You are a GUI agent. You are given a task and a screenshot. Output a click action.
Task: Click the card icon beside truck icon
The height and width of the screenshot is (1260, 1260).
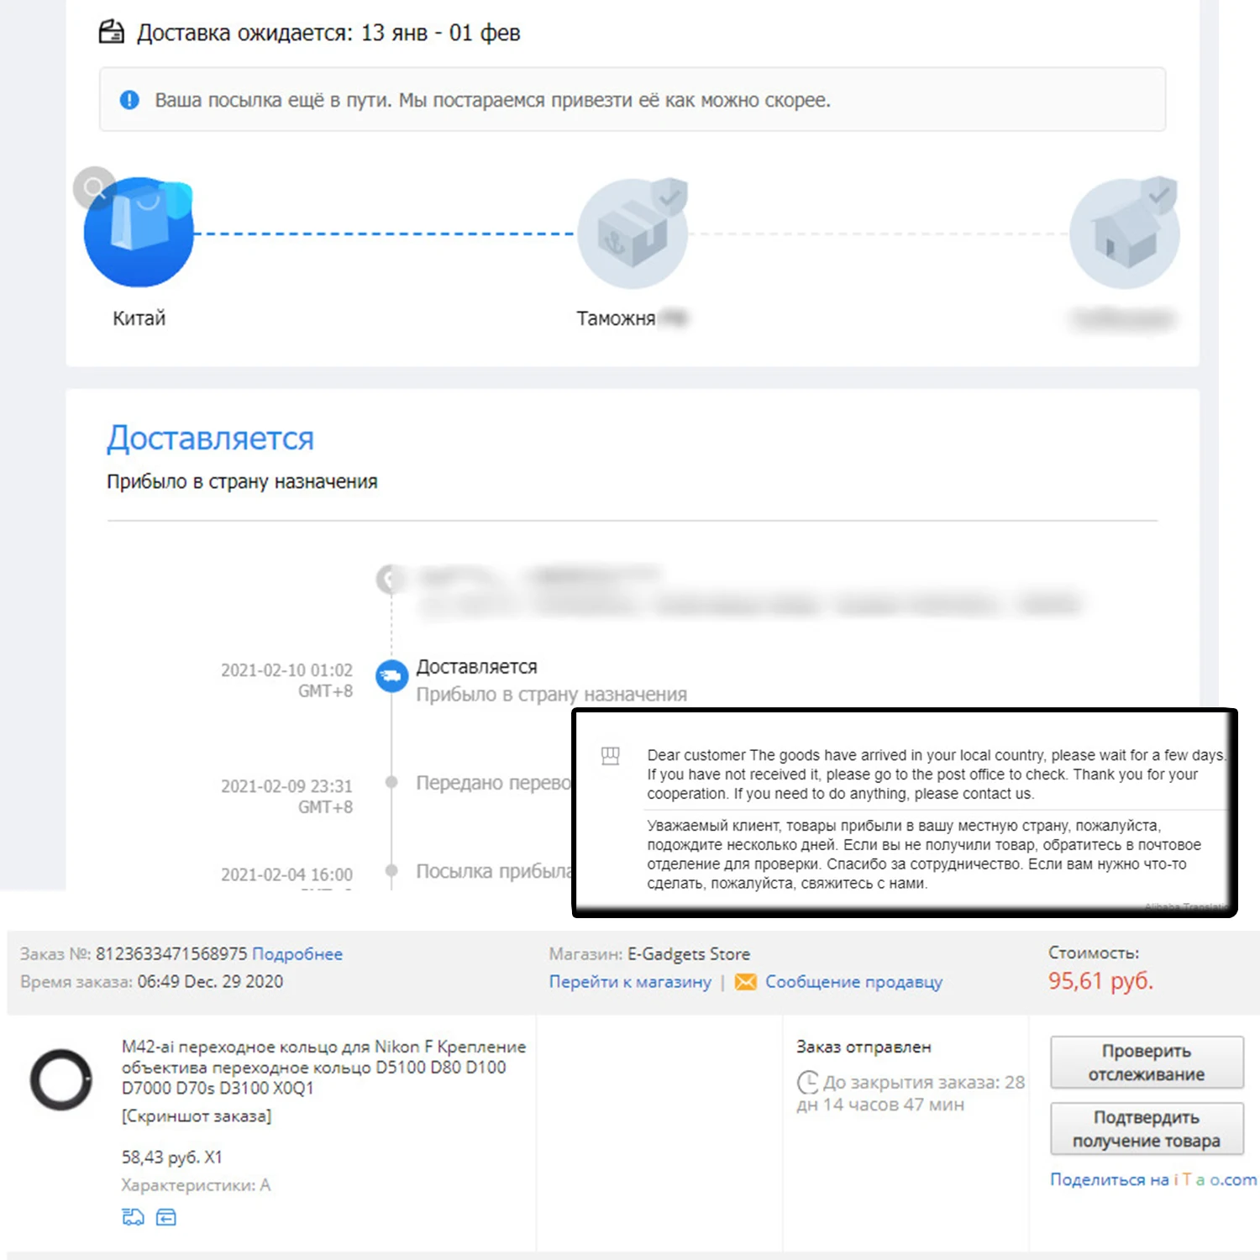(166, 1217)
